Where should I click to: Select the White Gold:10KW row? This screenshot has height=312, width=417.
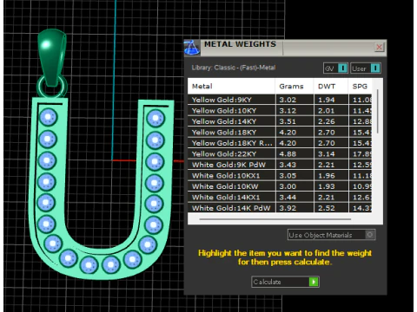pos(280,186)
